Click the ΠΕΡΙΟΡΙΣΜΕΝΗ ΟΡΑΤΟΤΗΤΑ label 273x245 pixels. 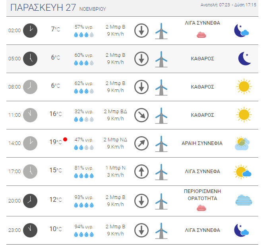202,195
